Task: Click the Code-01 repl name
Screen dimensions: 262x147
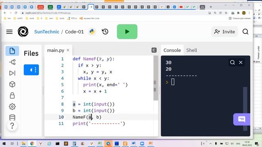Action: (x=75, y=32)
